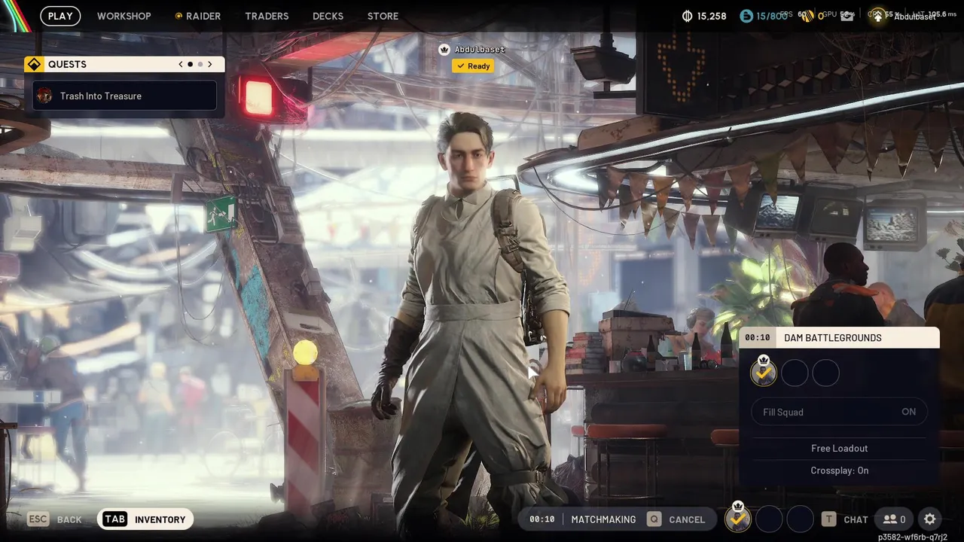Open the Trash Into Treasure quest
Viewport: 964px width, 542px height.
[x=124, y=96]
